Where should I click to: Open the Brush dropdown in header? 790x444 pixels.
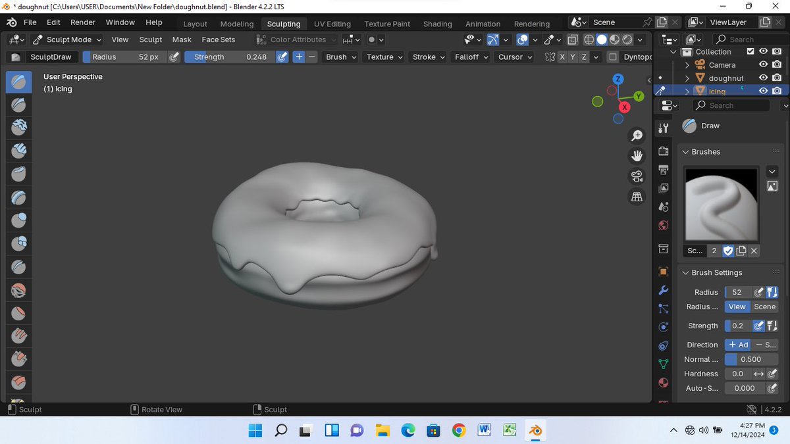pos(341,57)
